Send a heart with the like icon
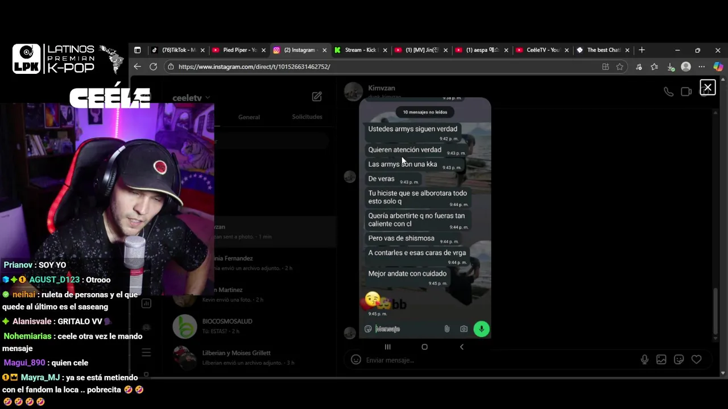 click(696, 360)
